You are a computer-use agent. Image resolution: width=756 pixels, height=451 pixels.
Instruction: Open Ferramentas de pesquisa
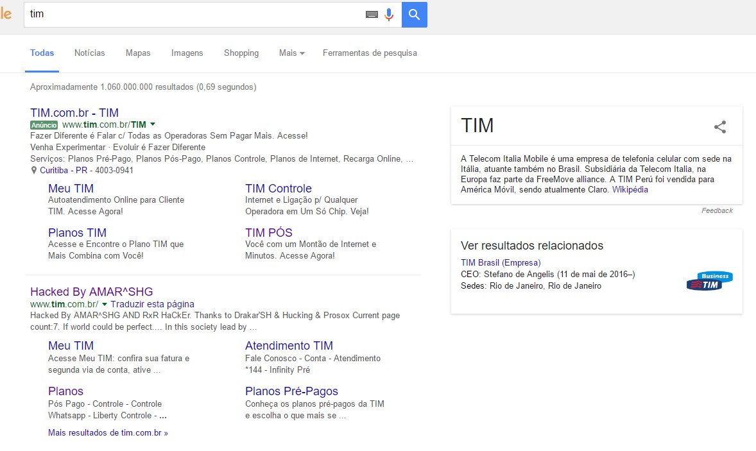coord(370,53)
